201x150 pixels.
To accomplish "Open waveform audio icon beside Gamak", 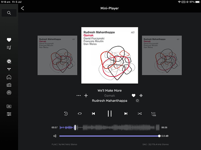I will pos(141,95).
